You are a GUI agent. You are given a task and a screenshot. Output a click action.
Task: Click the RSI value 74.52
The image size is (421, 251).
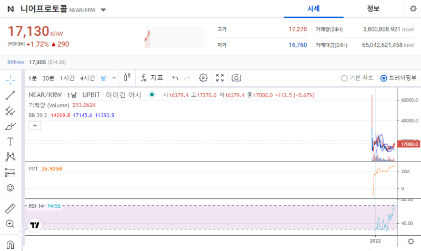pos(54,206)
